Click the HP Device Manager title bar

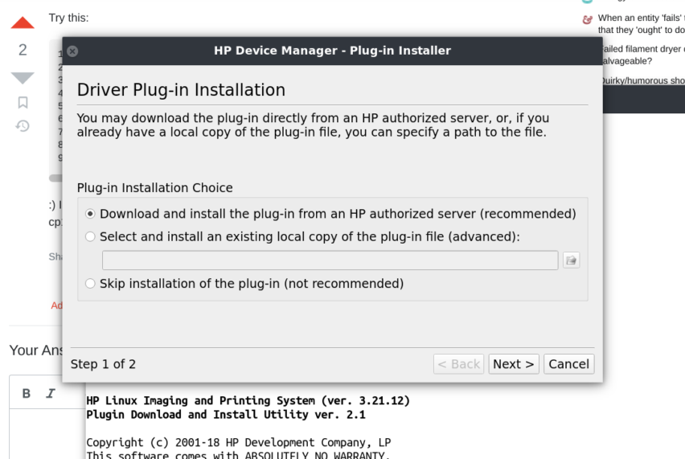coord(333,51)
